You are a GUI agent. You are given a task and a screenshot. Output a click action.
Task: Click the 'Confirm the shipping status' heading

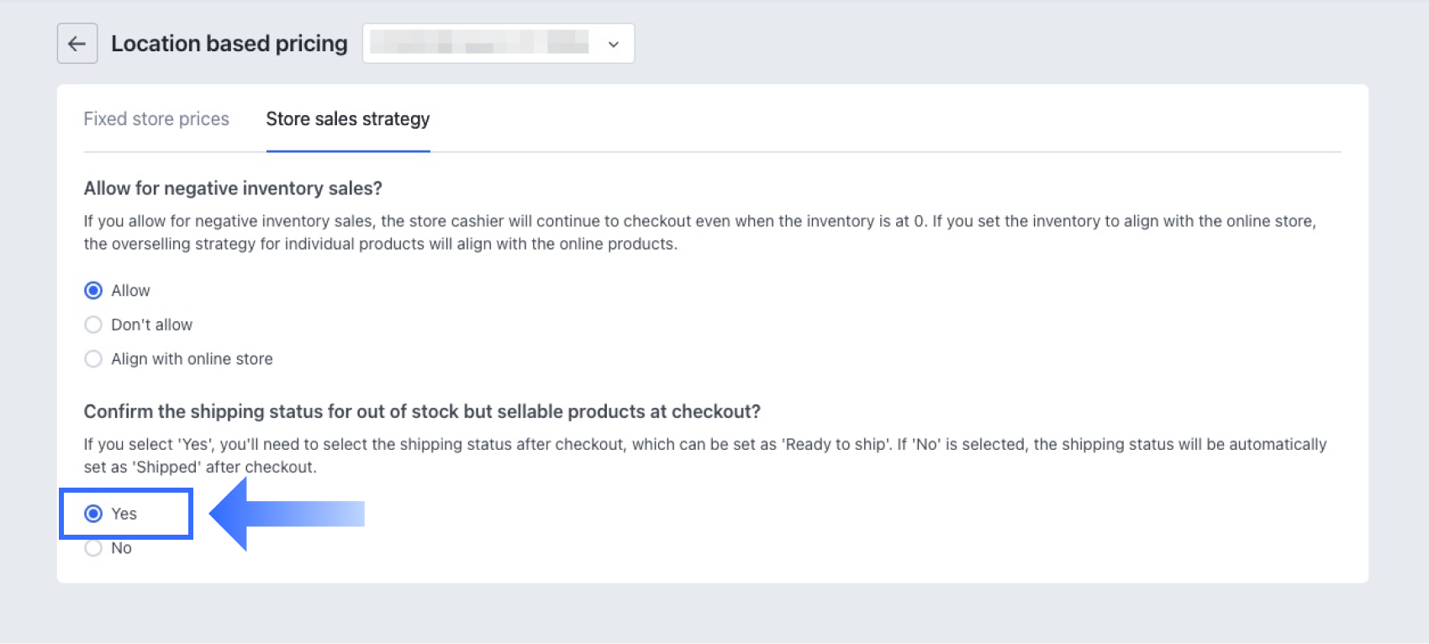point(422,412)
